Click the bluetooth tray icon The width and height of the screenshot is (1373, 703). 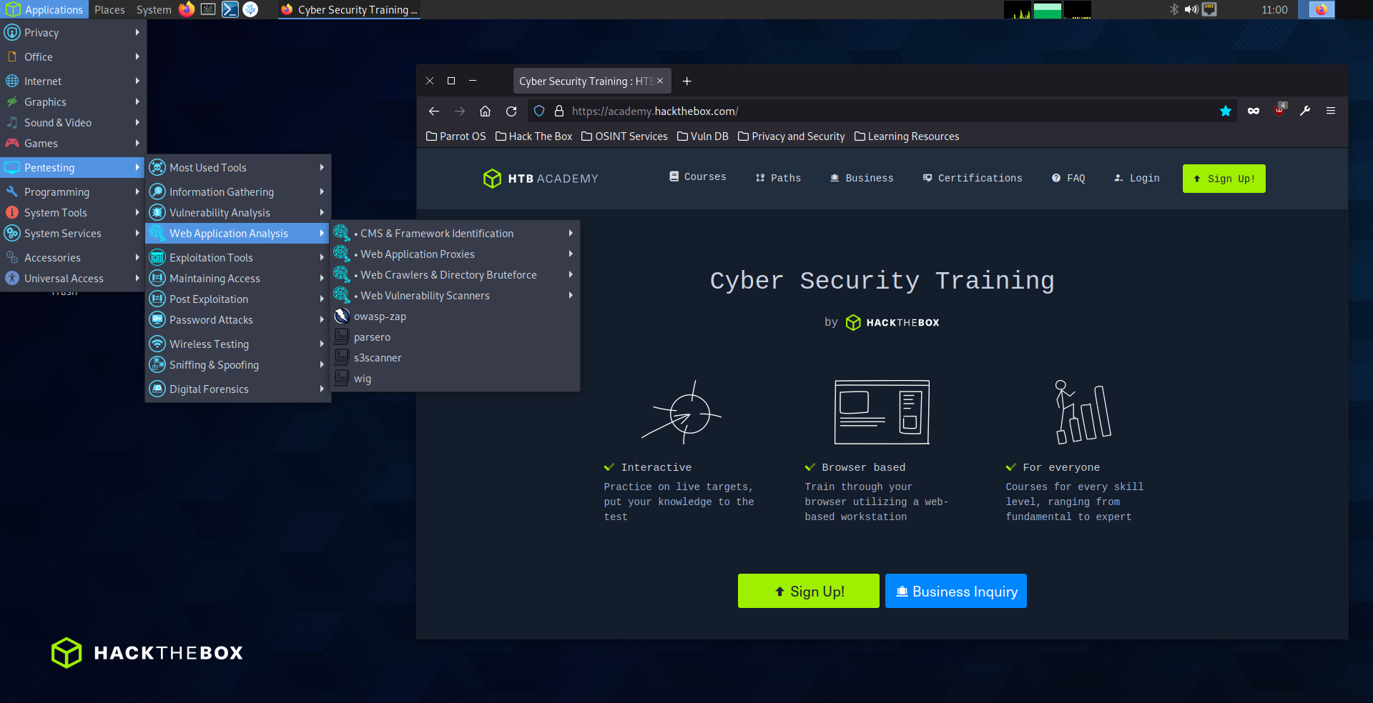point(1173,9)
